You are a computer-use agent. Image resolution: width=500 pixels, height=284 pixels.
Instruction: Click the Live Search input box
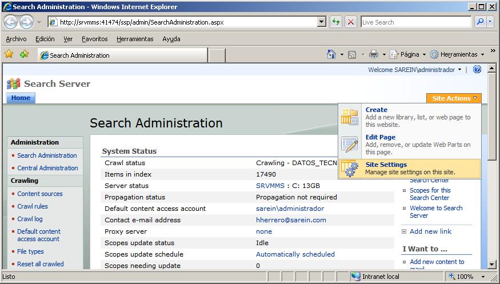pyautogui.click(x=416, y=22)
